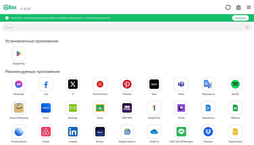Image resolution: width=254 pixels, height=145 pixels.
Task: Open the HBO MAX app
Action: point(127,108)
